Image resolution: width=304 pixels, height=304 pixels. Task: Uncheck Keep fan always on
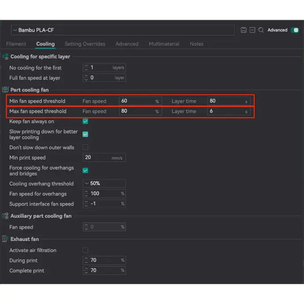(85, 122)
